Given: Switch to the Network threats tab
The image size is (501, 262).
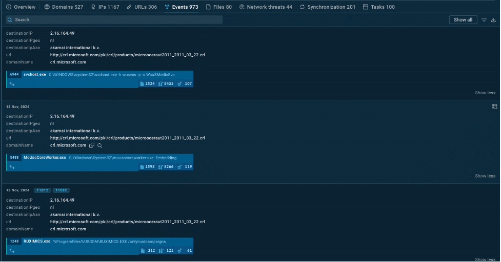Looking at the screenshot, I should click(266, 7).
